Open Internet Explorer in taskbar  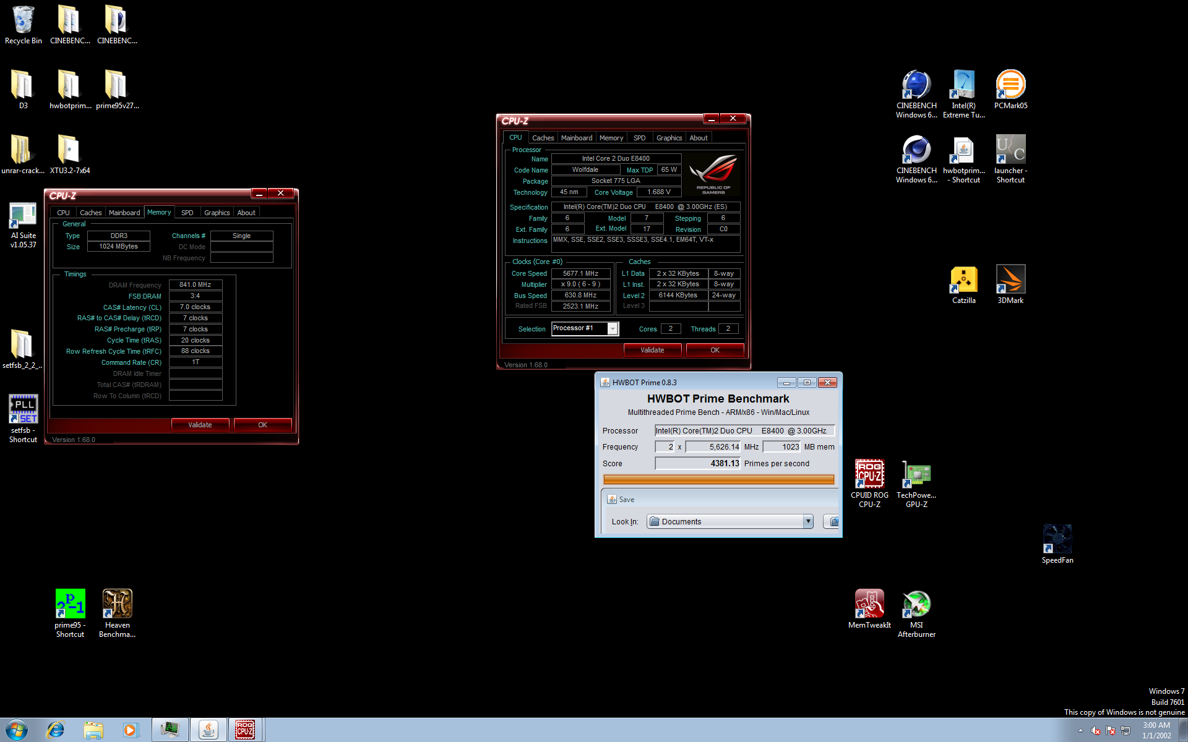point(56,730)
